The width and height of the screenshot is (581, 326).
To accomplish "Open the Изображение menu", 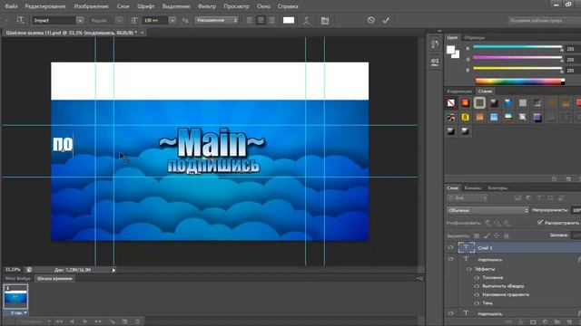I will (91, 6).
